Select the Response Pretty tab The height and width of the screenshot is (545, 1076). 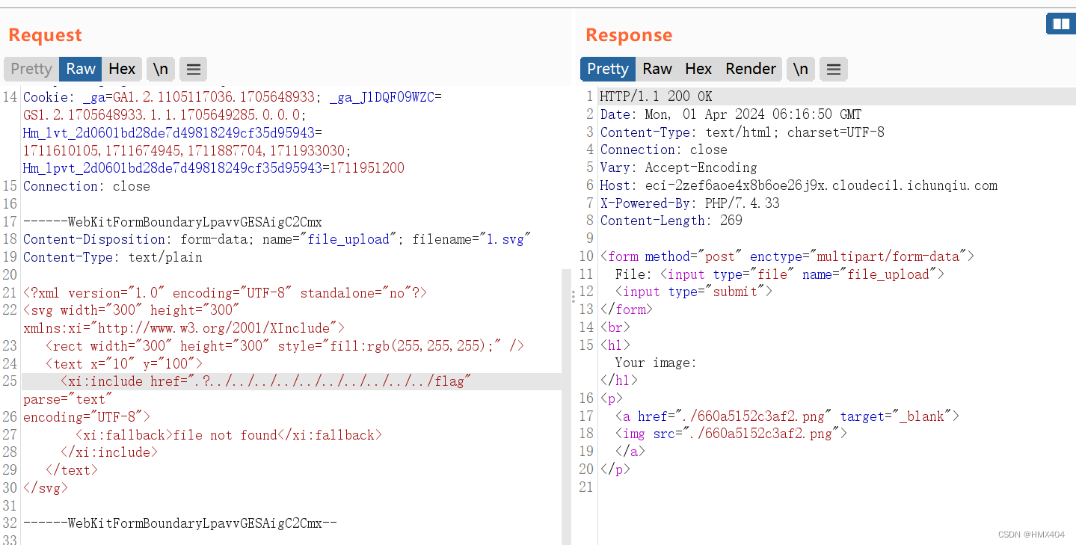coord(608,69)
